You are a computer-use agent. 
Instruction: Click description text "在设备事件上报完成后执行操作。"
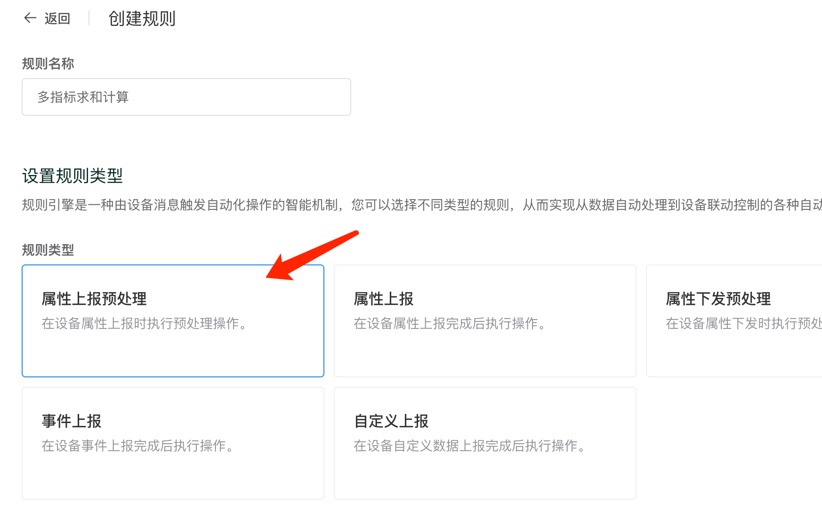click(138, 446)
